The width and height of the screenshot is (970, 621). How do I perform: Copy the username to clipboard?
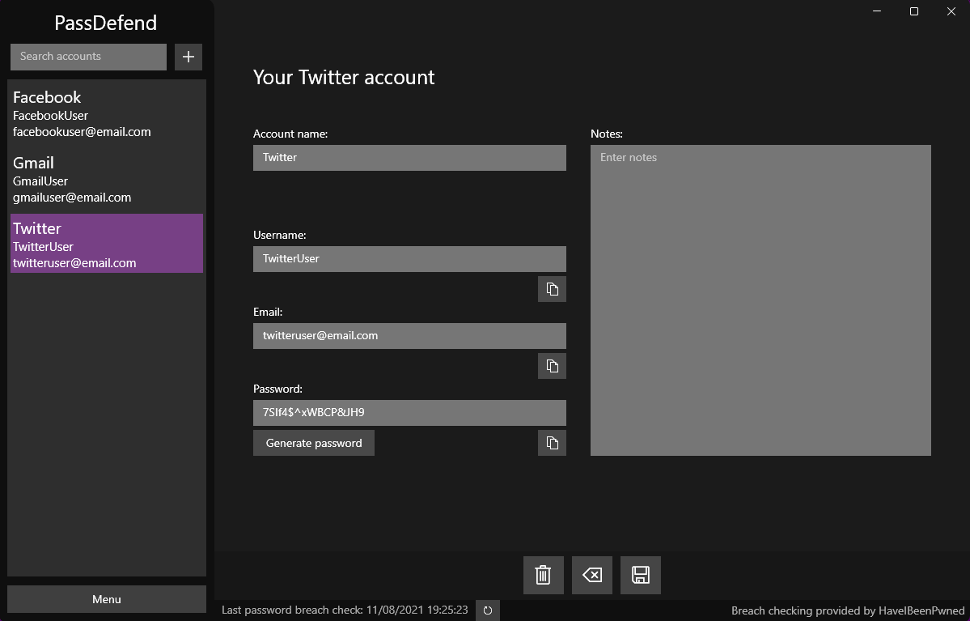tap(552, 289)
